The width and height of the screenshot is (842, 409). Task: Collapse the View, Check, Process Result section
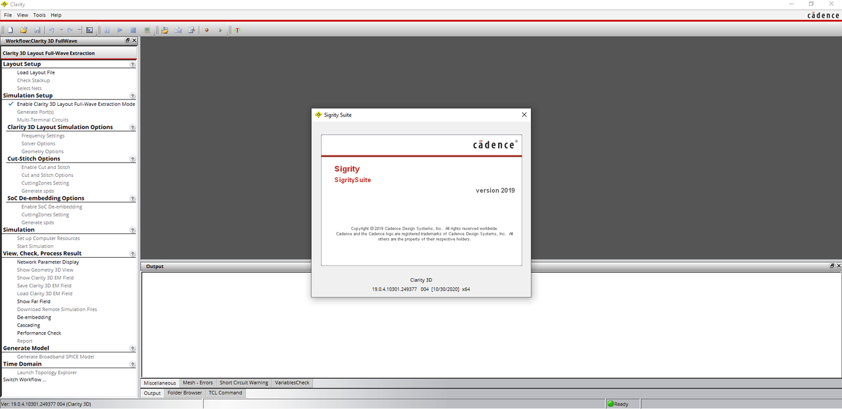point(132,254)
